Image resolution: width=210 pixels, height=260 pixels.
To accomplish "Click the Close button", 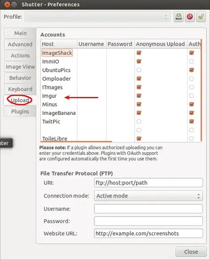I will (191, 252).
